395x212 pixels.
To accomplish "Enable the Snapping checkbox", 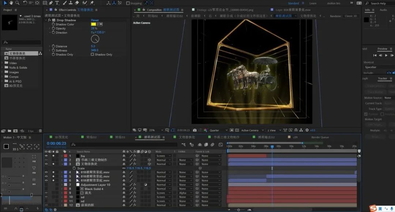I will (x=128, y=3).
